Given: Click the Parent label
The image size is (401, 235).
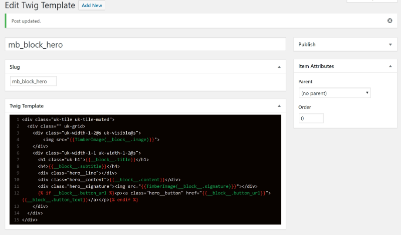Looking at the screenshot, I should [x=305, y=81].
